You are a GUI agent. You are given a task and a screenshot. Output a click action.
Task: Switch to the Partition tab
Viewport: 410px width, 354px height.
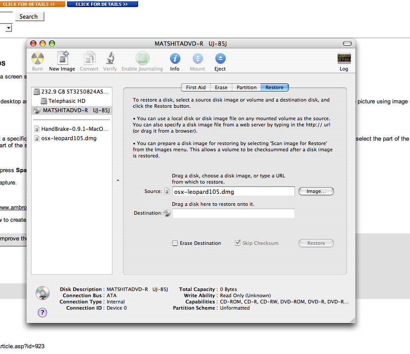point(247,87)
